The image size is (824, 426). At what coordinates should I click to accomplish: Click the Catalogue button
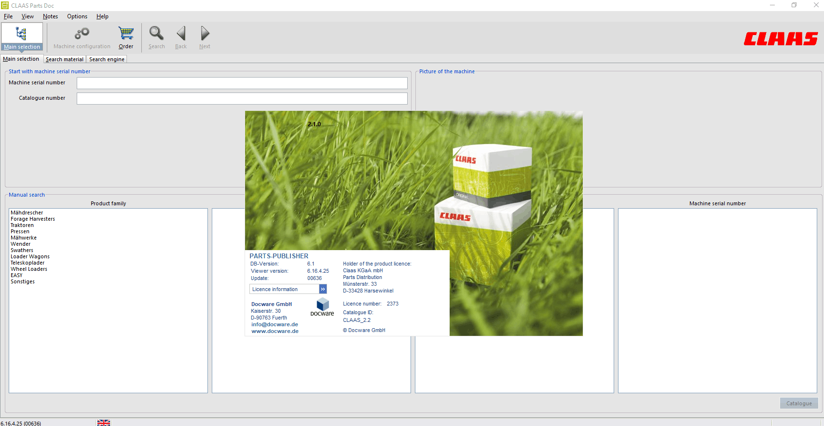[799, 403]
